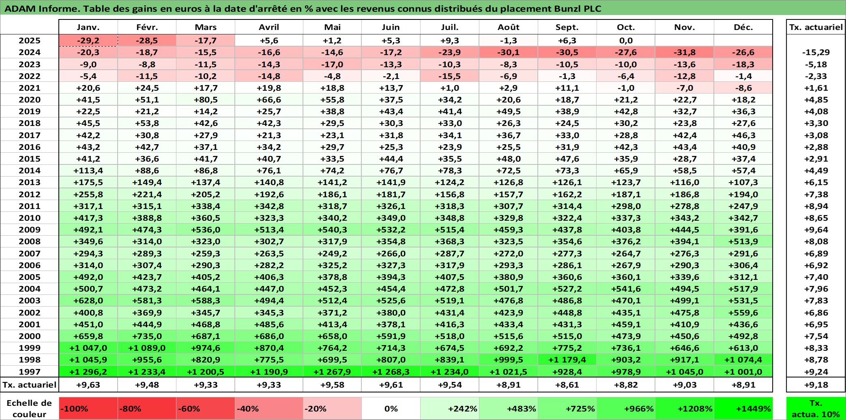The width and height of the screenshot is (846, 420).
Task: Select the +1449% green color scale swatch
Action: click(743, 408)
